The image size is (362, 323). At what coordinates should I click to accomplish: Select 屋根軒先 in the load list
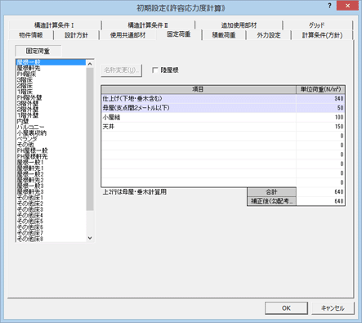pos(29,68)
